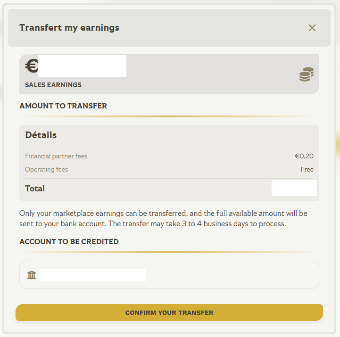Click the ACCOUNT TO BE CREDITED heading
Image resolution: width=340 pixels, height=337 pixels.
[x=69, y=242]
